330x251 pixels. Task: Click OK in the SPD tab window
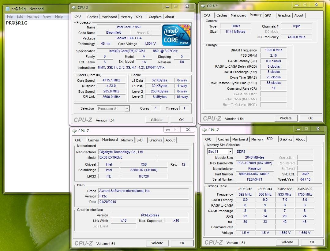[312, 242]
